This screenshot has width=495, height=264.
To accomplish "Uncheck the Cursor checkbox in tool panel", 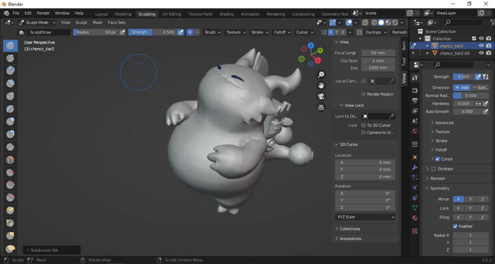I will [x=437, y=159].
